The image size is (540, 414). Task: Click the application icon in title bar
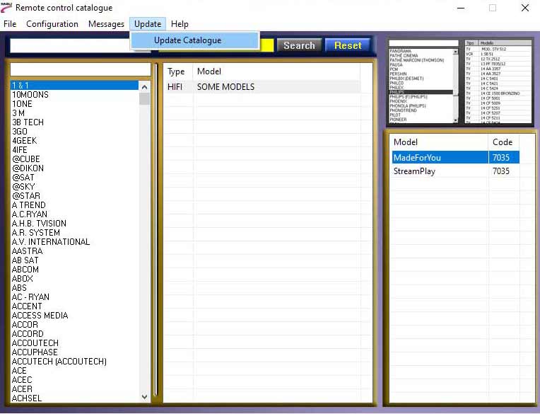click(x=7, y=8)
